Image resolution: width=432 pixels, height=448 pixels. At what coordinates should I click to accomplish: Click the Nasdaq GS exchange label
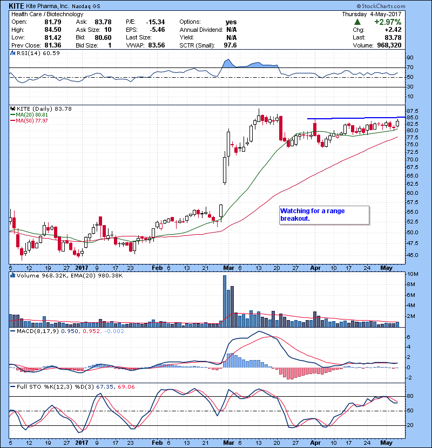(x=86, y=6)
